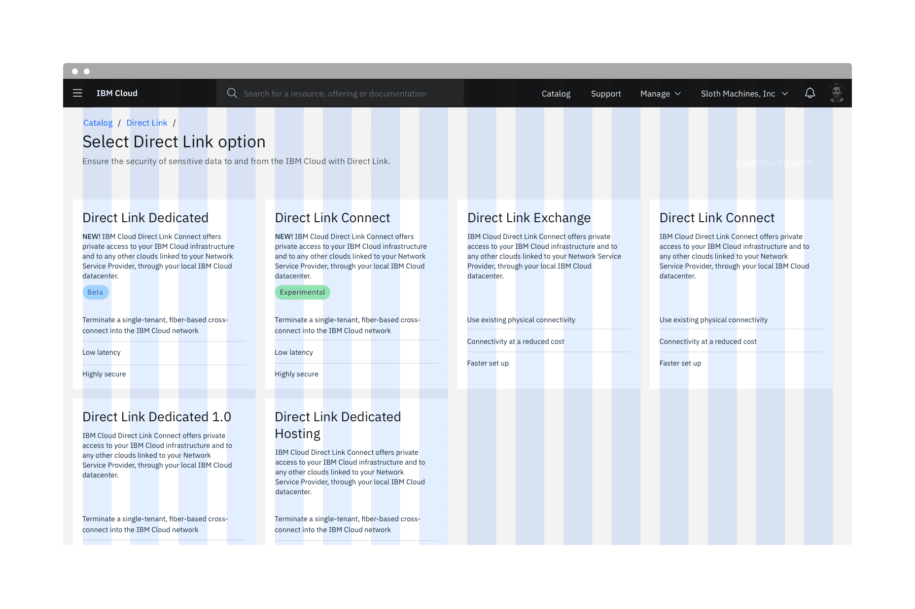
Task: Click the IBM Cloud logo
Action: pos(117,93)
